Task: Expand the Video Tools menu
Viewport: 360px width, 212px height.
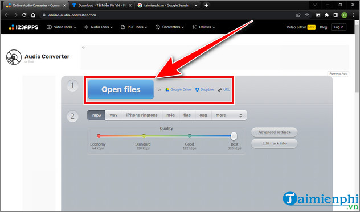Action: coord(62,27)
